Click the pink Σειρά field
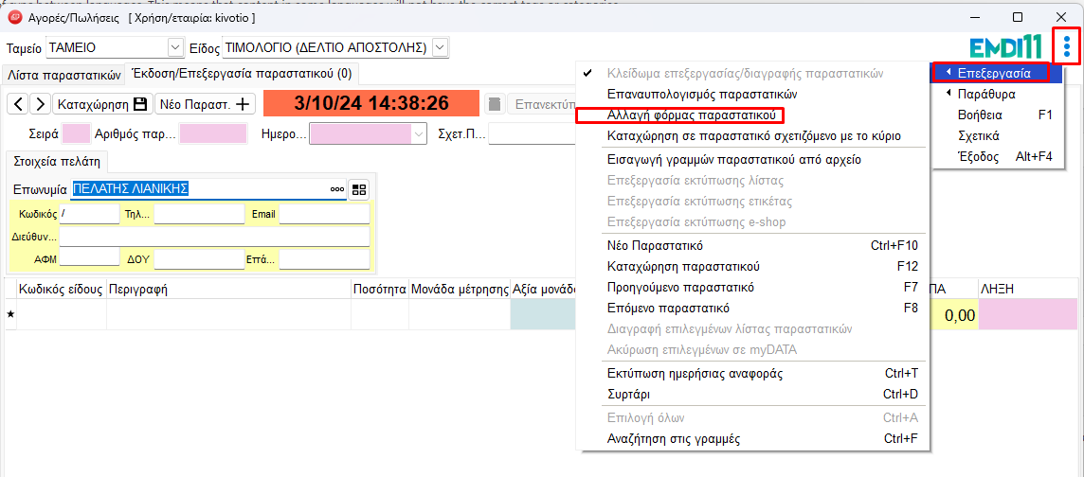The width and height of the screenshot is (1084, 477). click(76, 134)
